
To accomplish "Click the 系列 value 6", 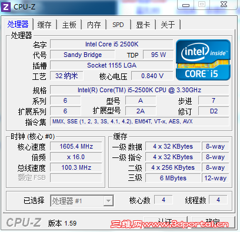I will 65,100.
